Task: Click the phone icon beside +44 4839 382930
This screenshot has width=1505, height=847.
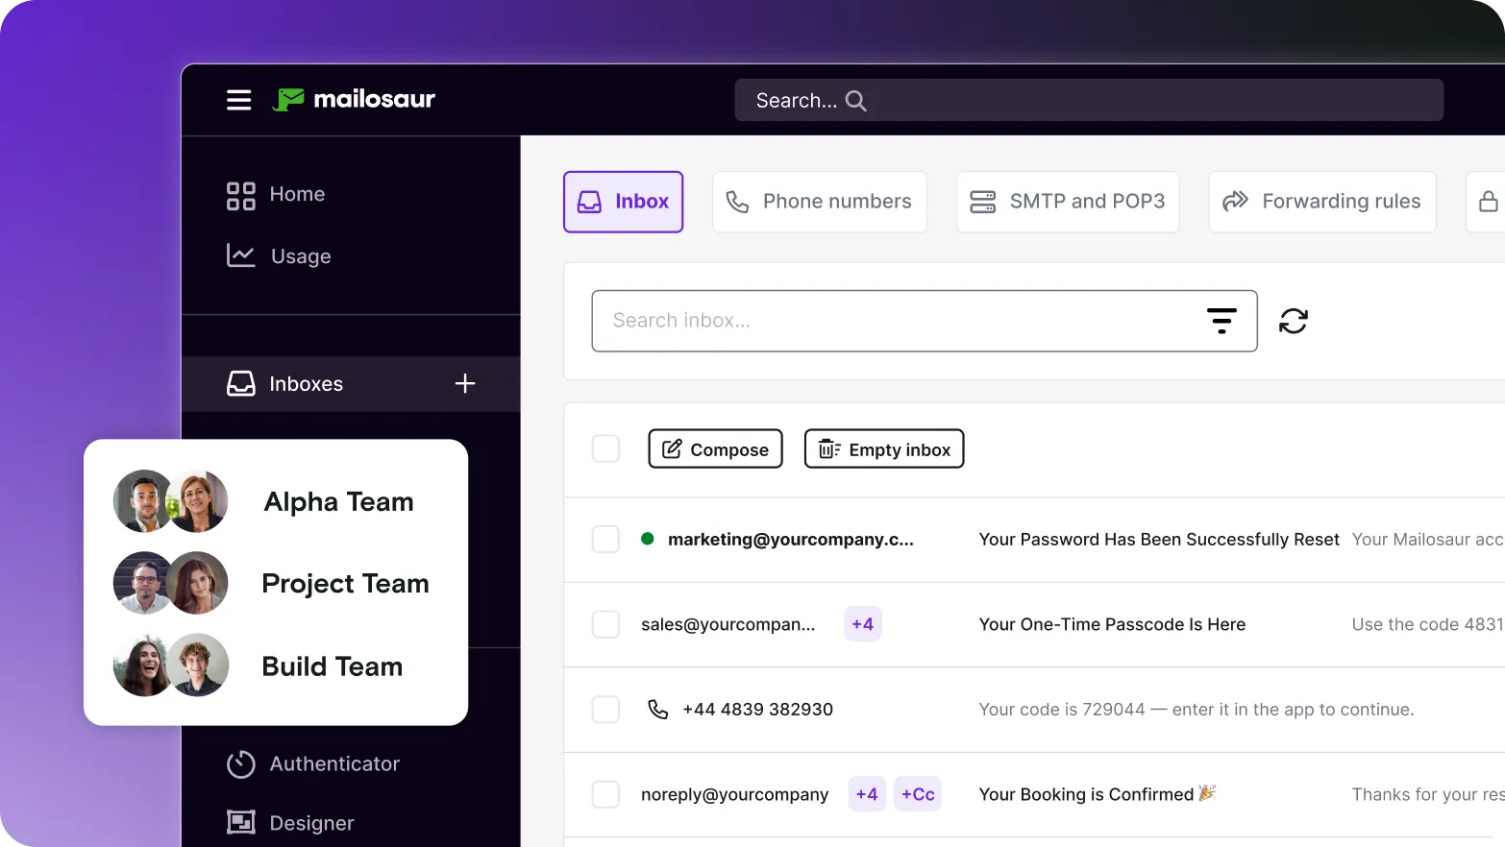Action: [x=657, y=709]
